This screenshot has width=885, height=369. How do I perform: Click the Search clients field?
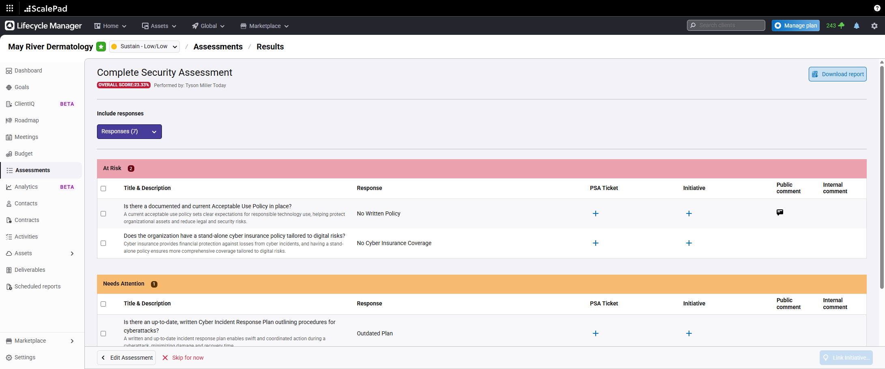pyautogui.click(x=726, y=25)
